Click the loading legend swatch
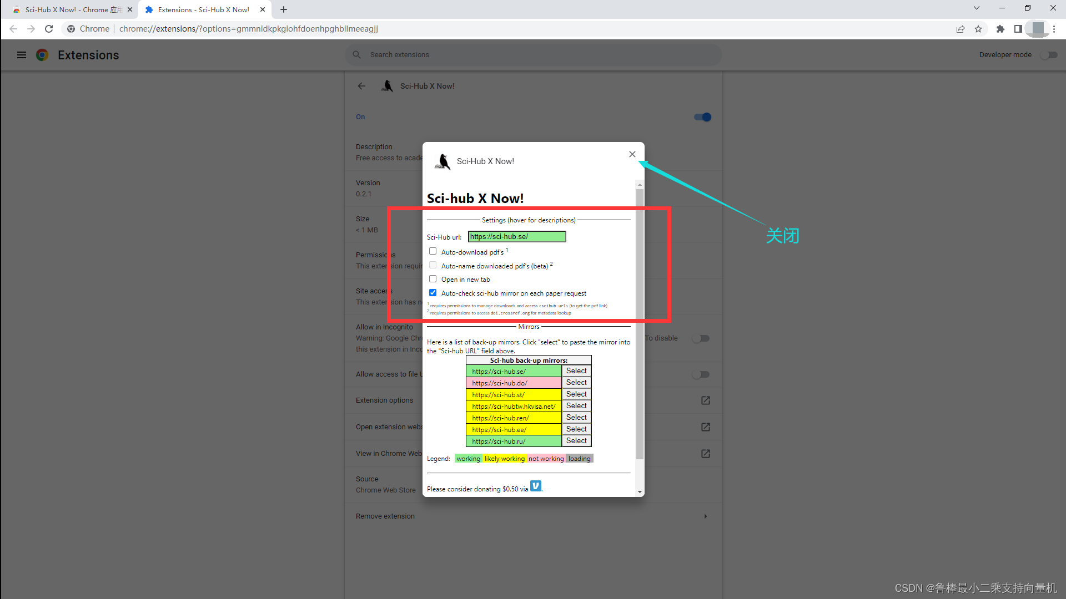The width and height of the screenshot is (1066, 599). tap(579, 459)
